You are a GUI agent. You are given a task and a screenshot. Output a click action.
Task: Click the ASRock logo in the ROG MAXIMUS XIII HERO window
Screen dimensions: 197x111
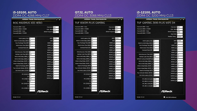[42, 91]
